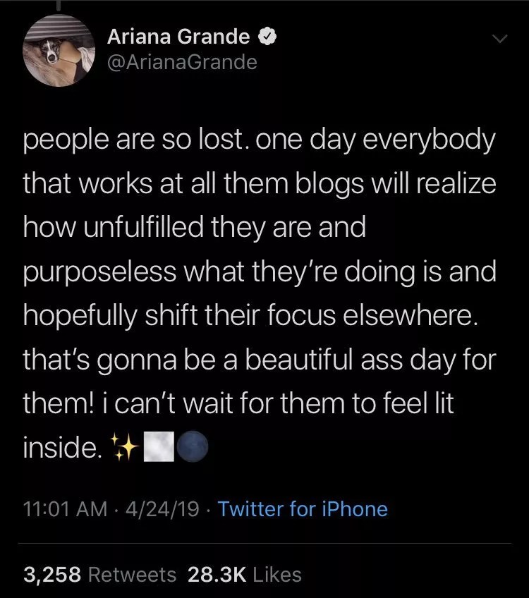Screen dimensions: 529x598
Task: Click the 4/24/19 date
Action: click(x=159, y=508)
